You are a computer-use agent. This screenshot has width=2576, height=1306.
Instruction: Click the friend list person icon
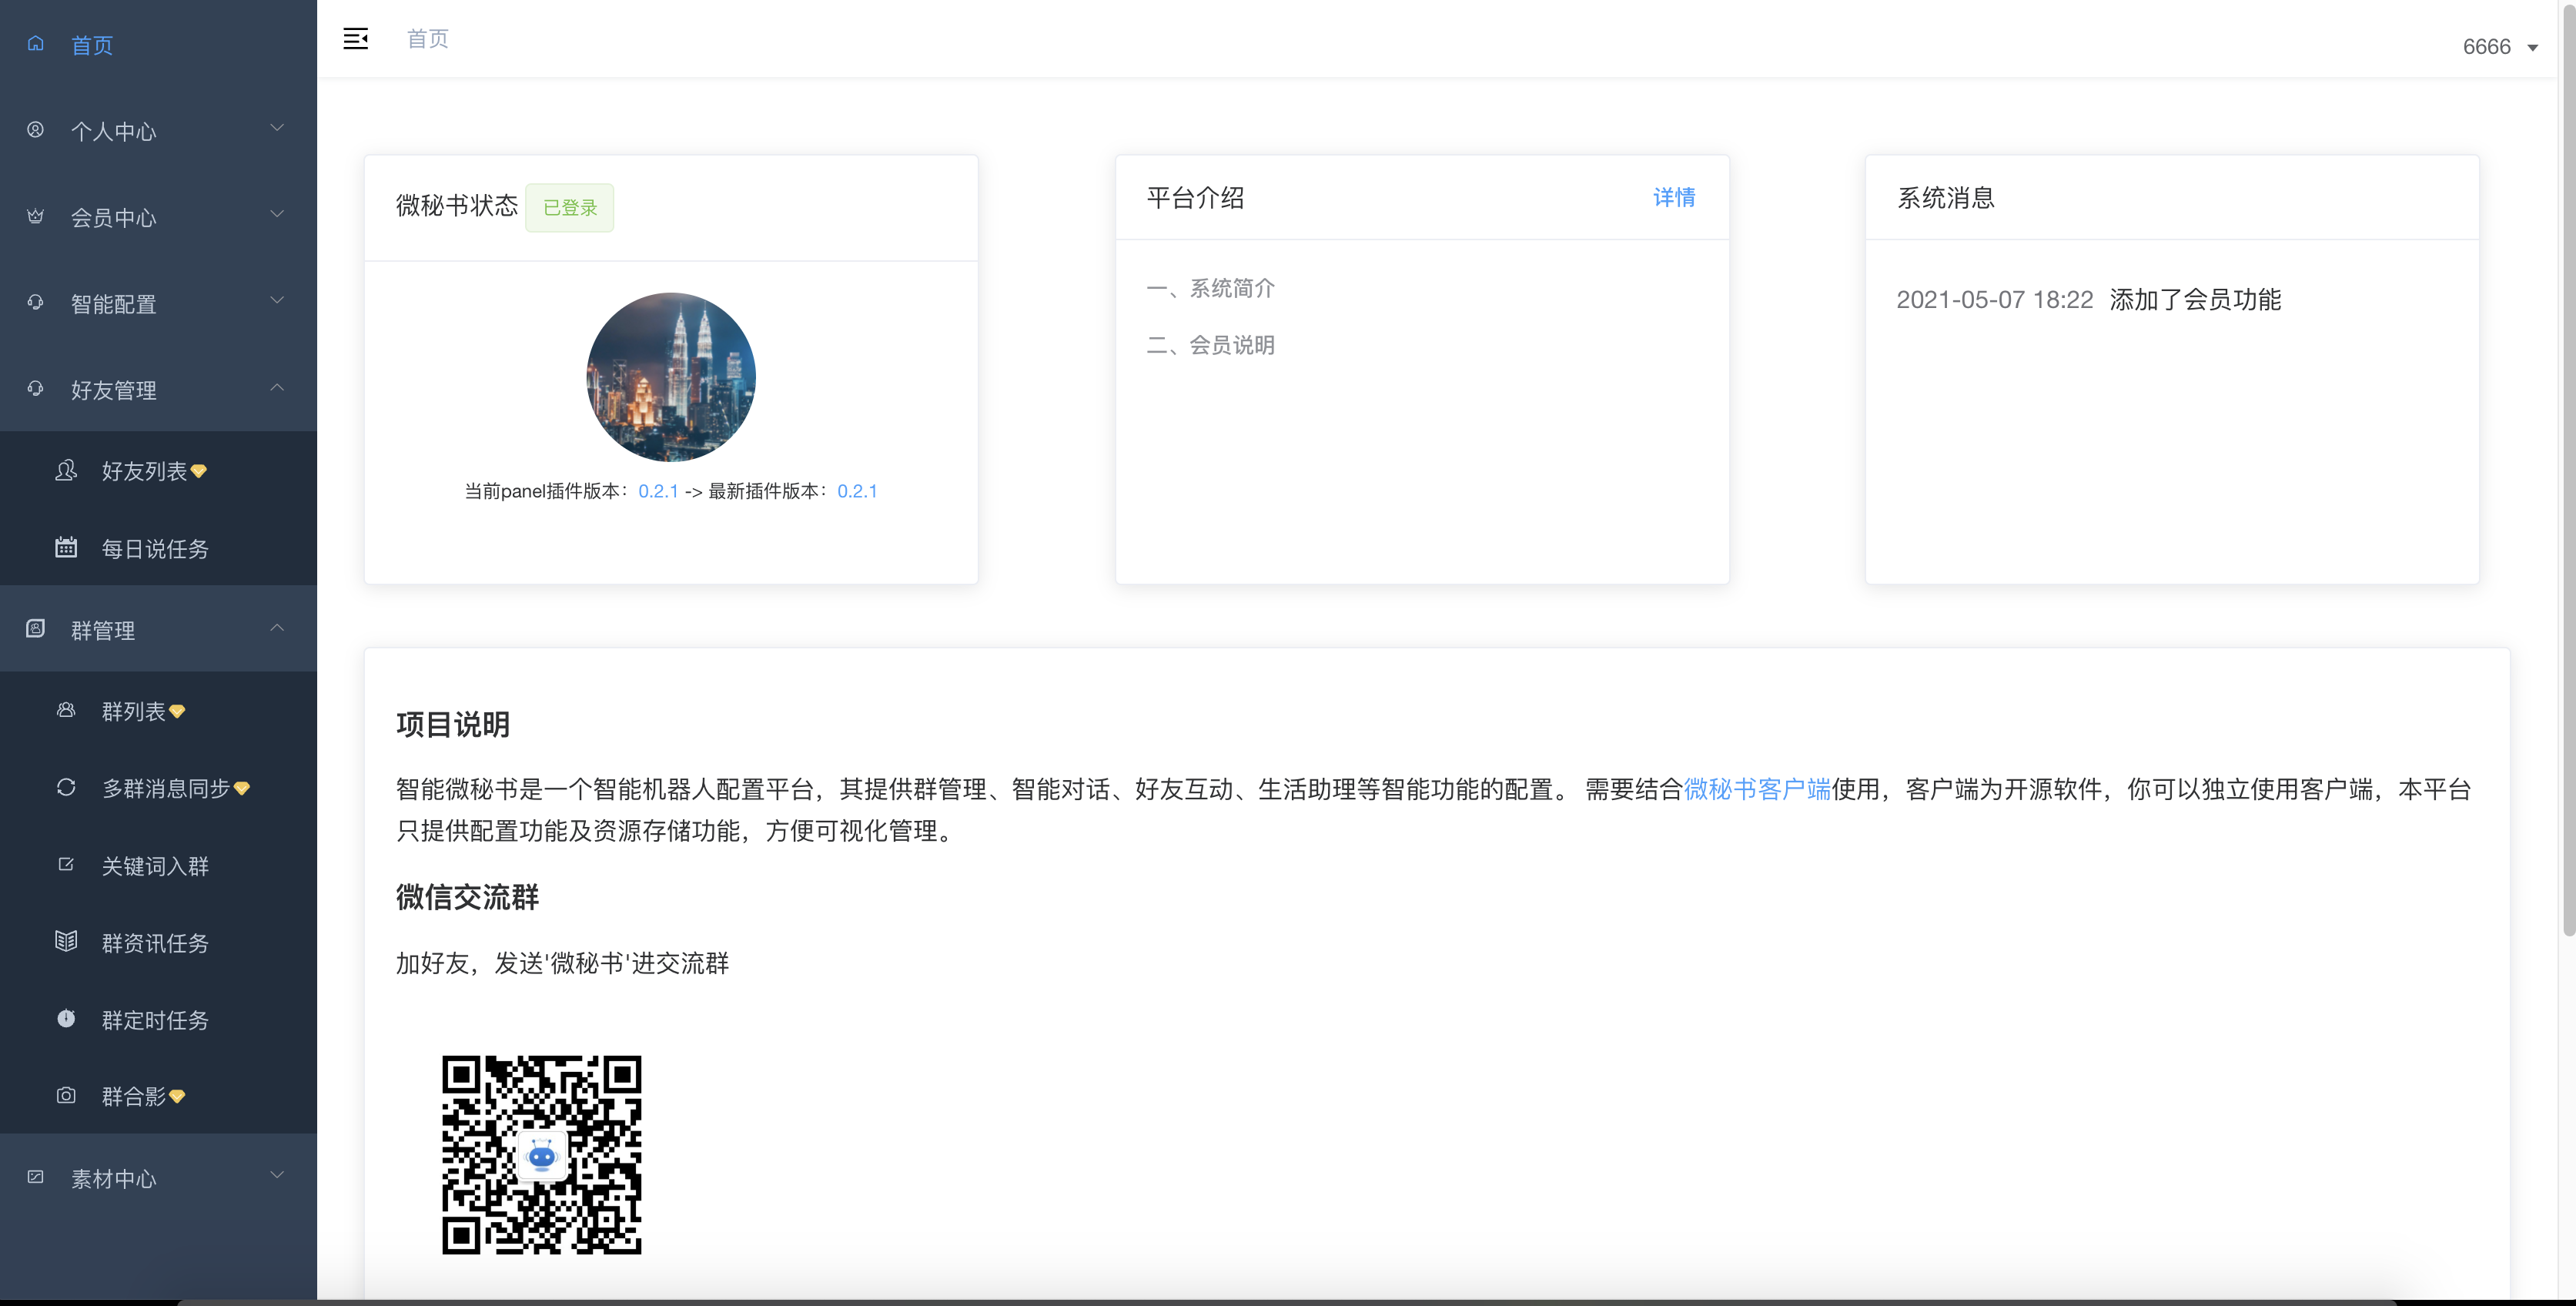click(x=66, y=470)
